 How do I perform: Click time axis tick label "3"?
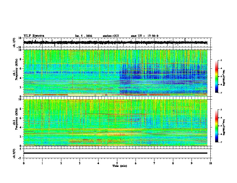(x=80, y=163)
